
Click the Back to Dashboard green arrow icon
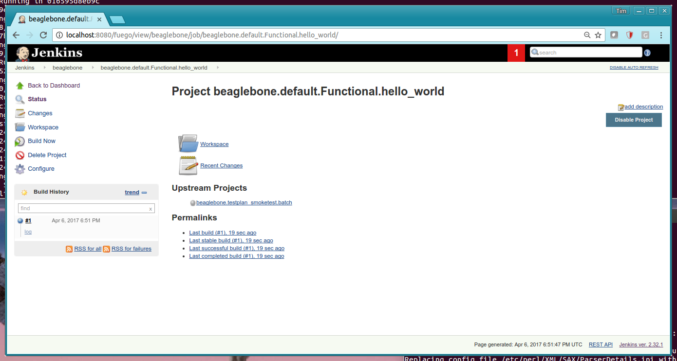point(20,86)
